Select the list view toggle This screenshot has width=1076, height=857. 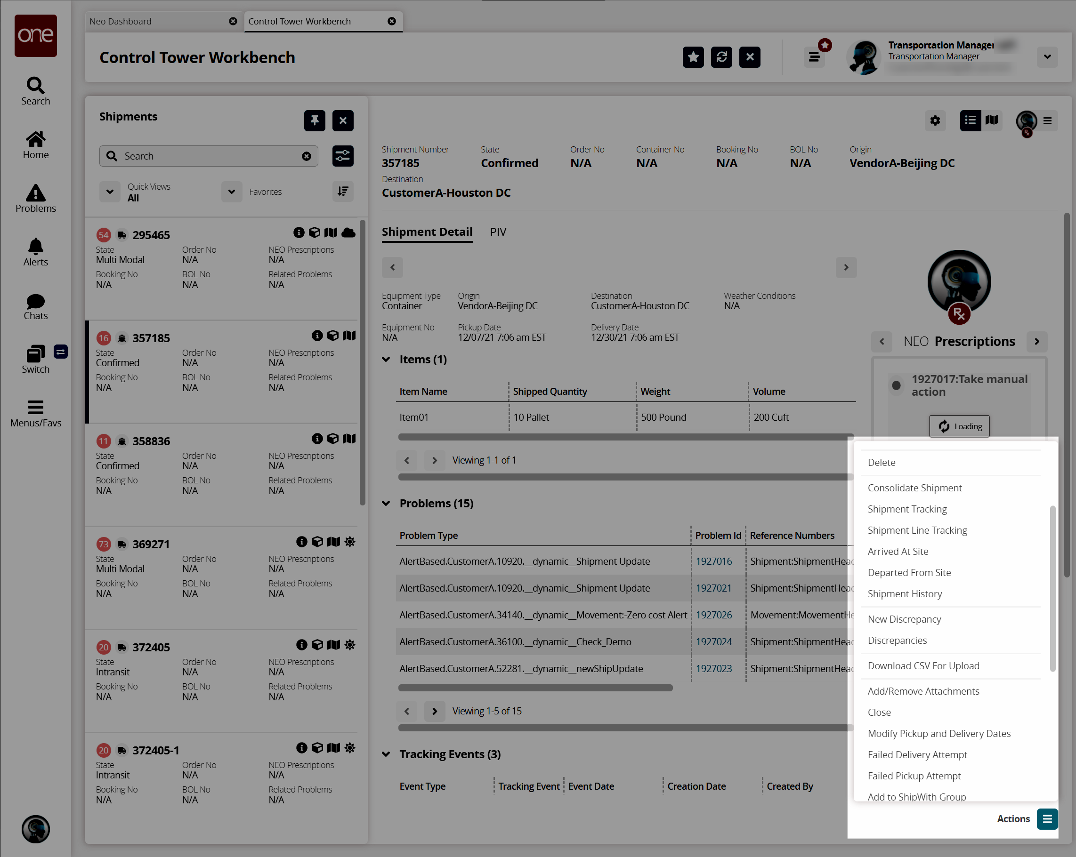970,120
